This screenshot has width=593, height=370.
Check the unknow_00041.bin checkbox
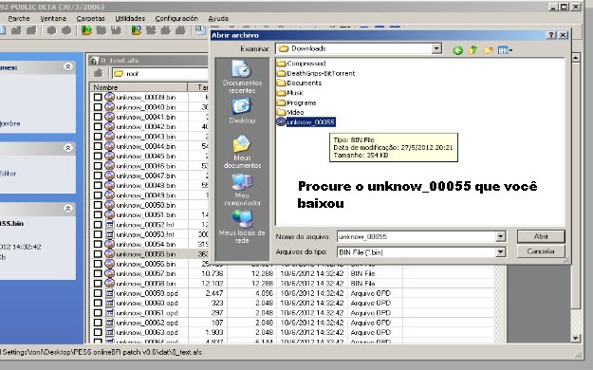[98, 117]
